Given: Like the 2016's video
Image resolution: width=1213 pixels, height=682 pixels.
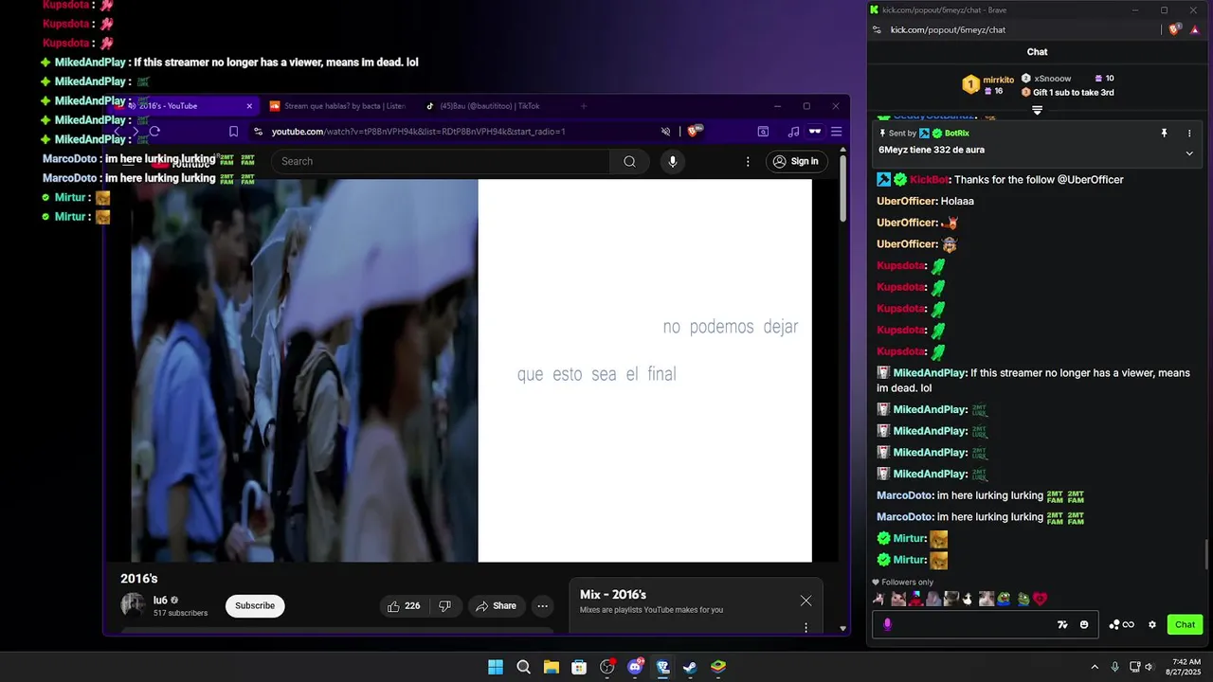Looking at the screenshot, I should tap(403, 606).
